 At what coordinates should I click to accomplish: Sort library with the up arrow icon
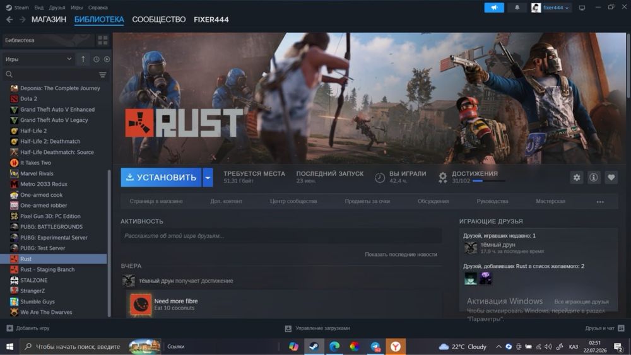coord(83,59)
